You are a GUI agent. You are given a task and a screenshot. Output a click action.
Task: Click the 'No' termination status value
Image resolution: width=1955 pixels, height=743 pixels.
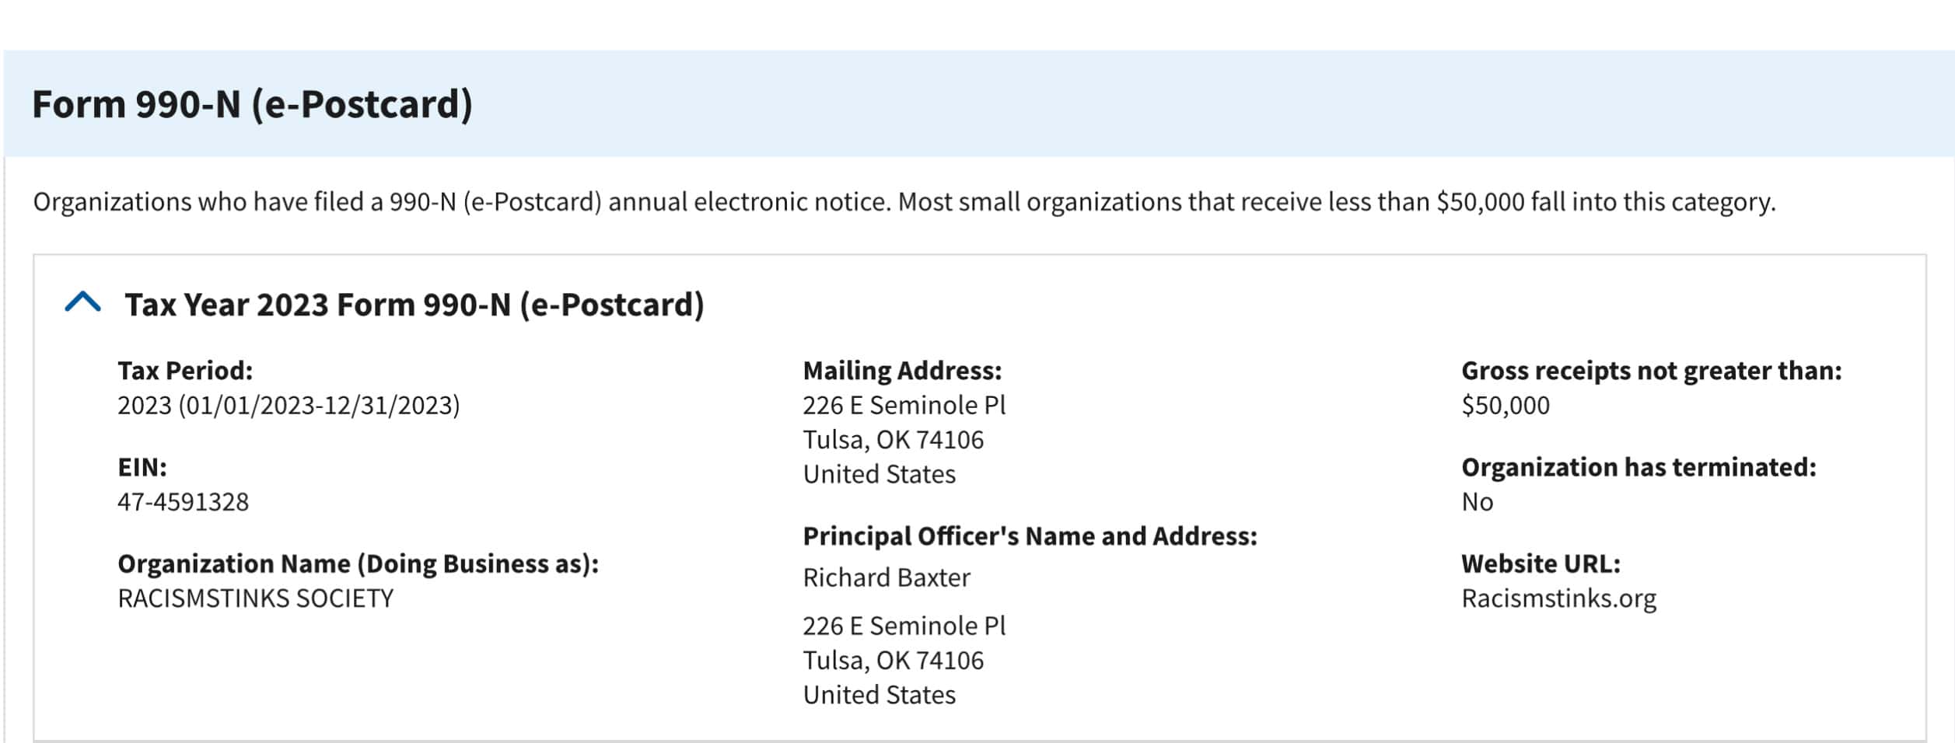1477,501
